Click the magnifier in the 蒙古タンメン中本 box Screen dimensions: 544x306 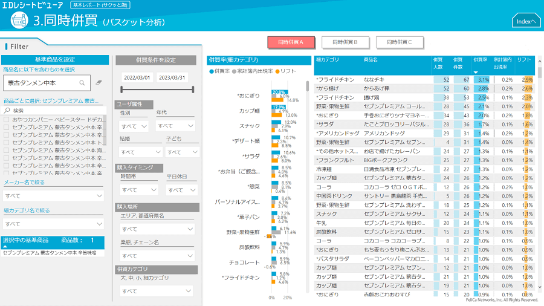(x=82, y=83)
